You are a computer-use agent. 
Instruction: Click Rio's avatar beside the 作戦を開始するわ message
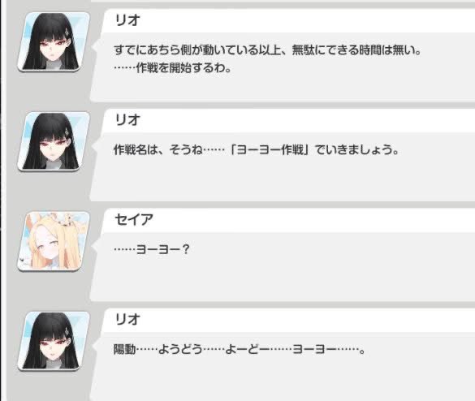coord(54,41)
